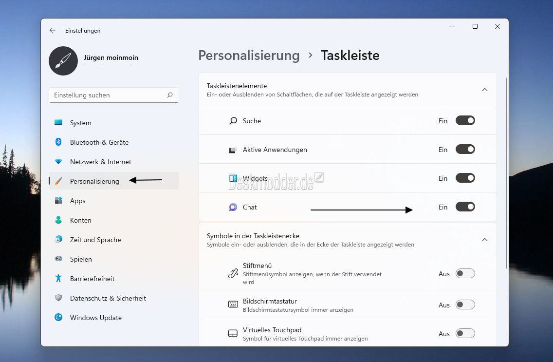Turn off the Suche toggle
The width and height of the screenshot is (553, 362).
[465, 120]
